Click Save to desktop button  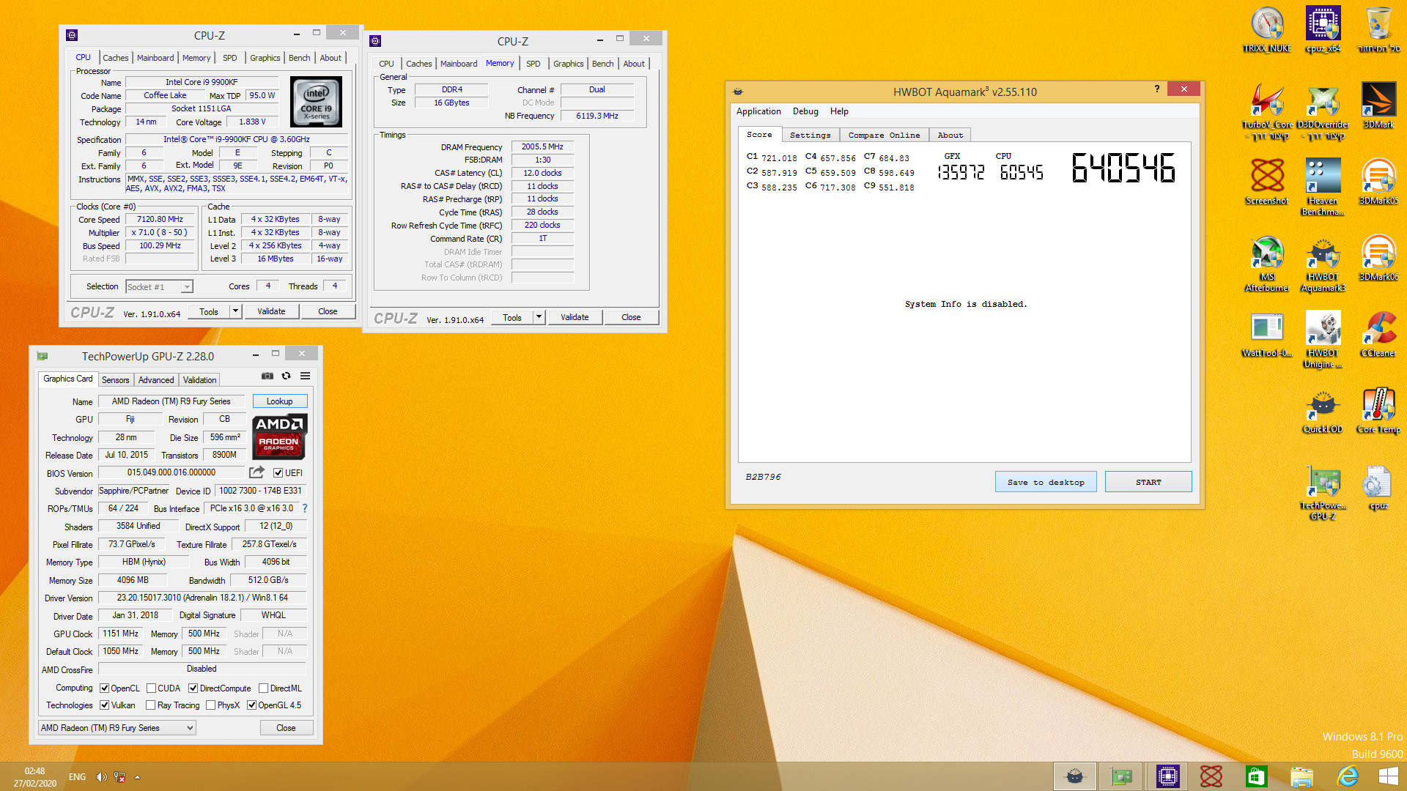1046,482
